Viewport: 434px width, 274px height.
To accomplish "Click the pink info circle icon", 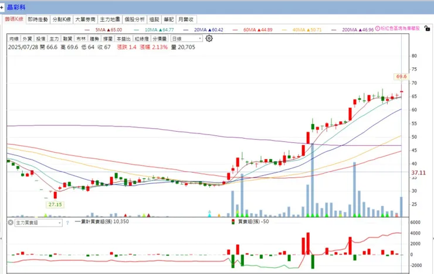I will [x=378, y=29].
